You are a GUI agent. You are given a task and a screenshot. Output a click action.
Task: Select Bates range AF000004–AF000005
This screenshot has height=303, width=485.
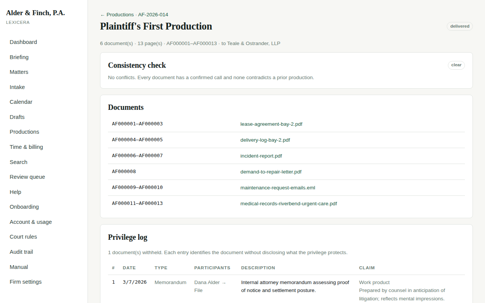pyautogui.click(x=137, y=140)
